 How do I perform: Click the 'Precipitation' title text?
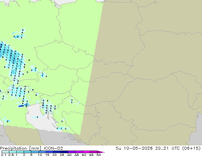click(13, 148)
